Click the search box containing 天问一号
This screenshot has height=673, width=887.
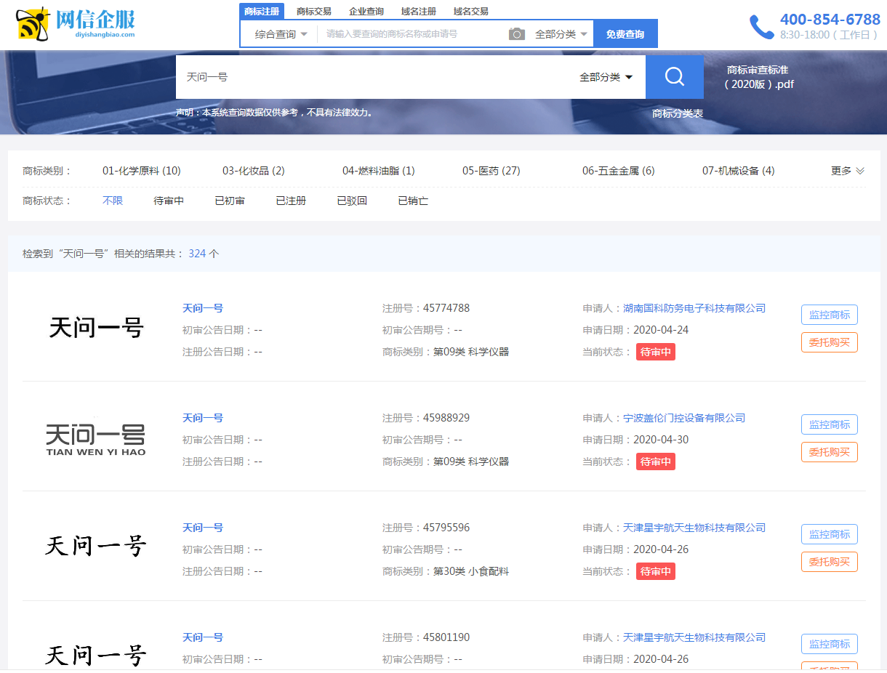point(374,77)
